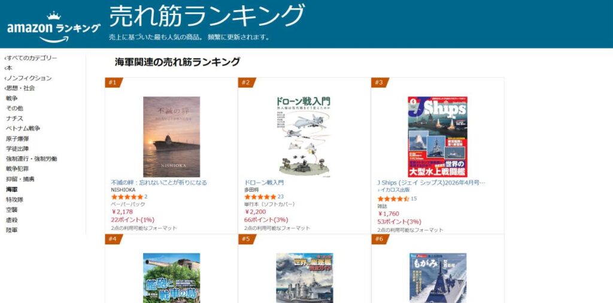613x303 pixels.
Task: Go back to すべてのカテゴリー
Action: (31, 58)
